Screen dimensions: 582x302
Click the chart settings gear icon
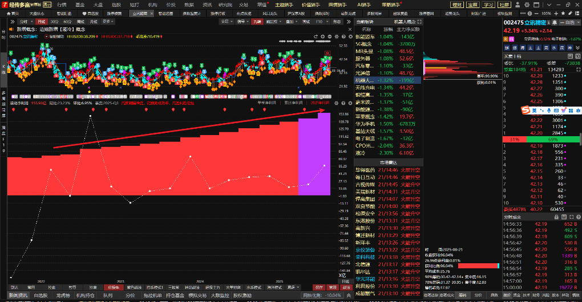(x=337, y=36)
